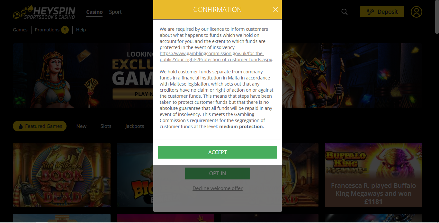Select the Decline welcome offer link
This screenshot has height=223, width=439.
218,188
